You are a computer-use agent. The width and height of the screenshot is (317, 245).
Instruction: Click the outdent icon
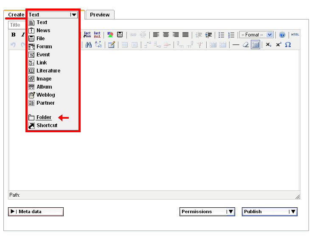coord(199,35)
